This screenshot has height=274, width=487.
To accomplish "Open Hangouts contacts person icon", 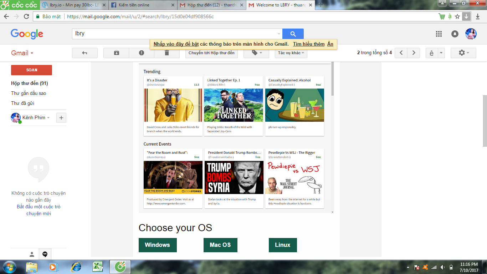I will (32, 254).
